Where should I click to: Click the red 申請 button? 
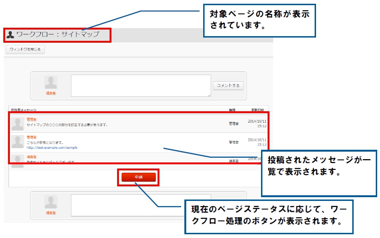pyautogui.click(x=139, y=177)
